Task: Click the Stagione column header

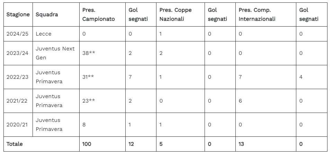Action: tap(18, 15)
